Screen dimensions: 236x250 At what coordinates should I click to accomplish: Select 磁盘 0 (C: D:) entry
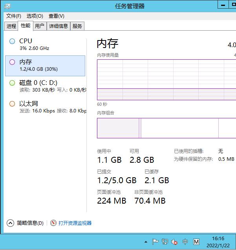pos(45,86)
